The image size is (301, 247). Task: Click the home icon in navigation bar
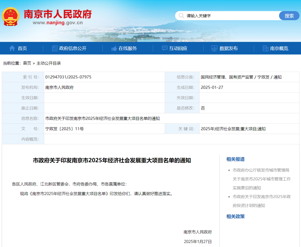click(x=12, y=48)
